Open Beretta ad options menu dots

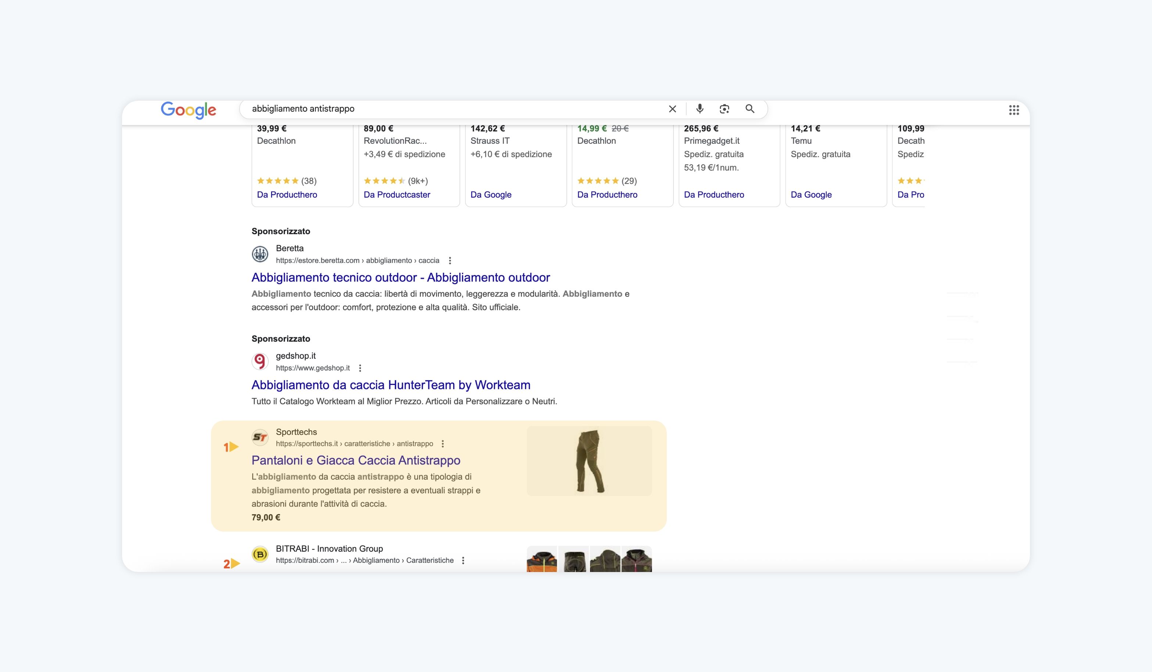450,261
